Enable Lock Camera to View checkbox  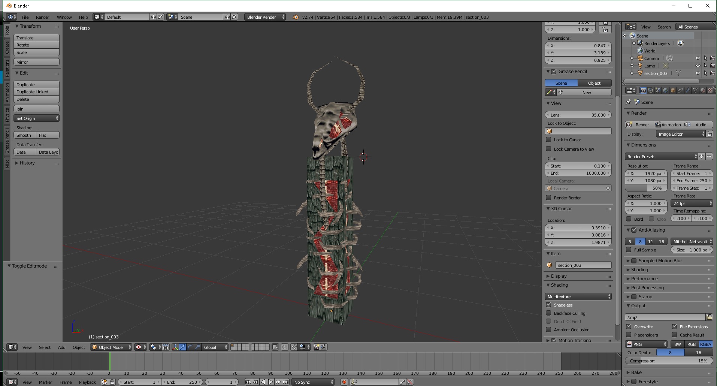click(x=549, y=149)
